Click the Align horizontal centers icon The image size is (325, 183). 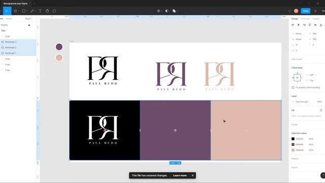point(299,25)
